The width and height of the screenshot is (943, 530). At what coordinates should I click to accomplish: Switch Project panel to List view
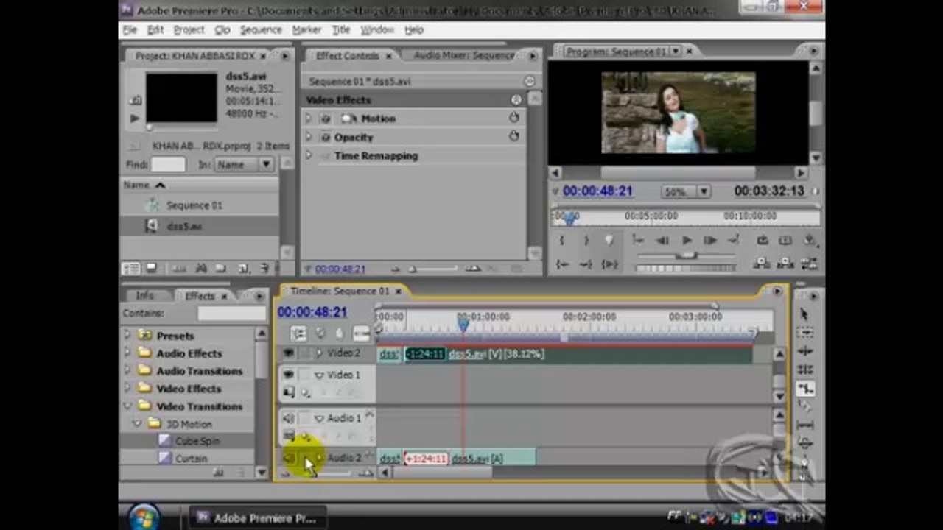[131, 269]
